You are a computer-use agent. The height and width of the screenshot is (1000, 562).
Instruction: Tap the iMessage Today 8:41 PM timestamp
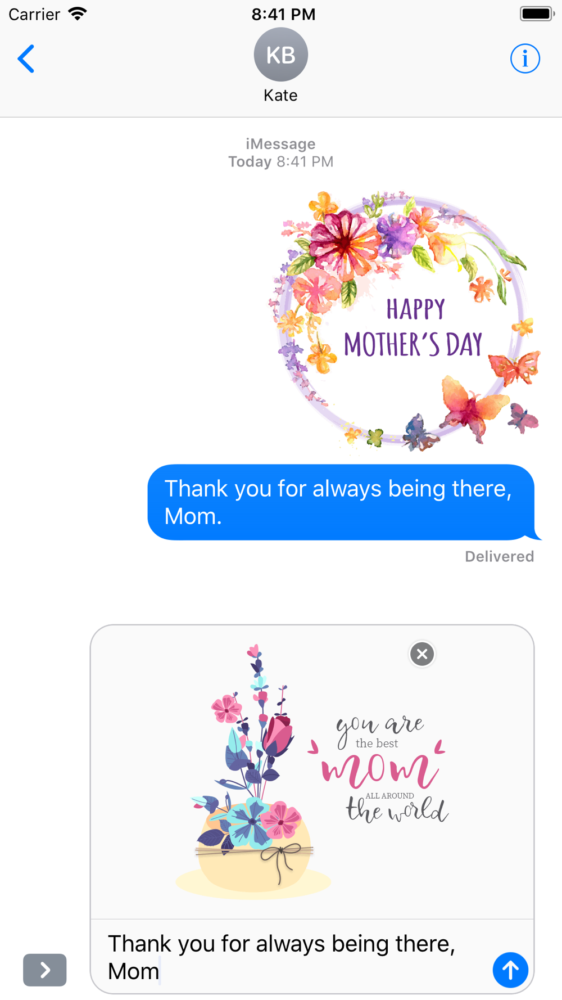(x=280, y=152)
